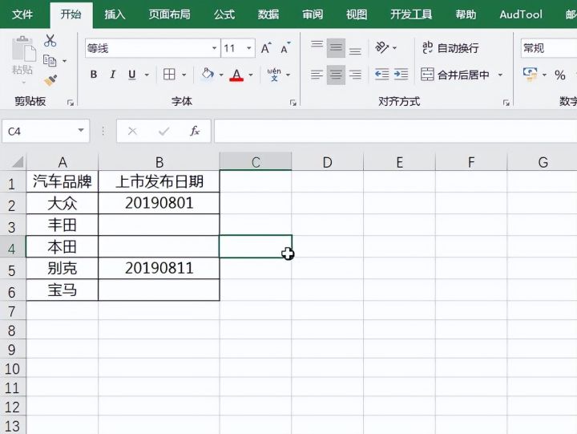The height and width of the screenshot is (434, 577).
Task: Apply the red Font Color
Action: coord(236,75)
